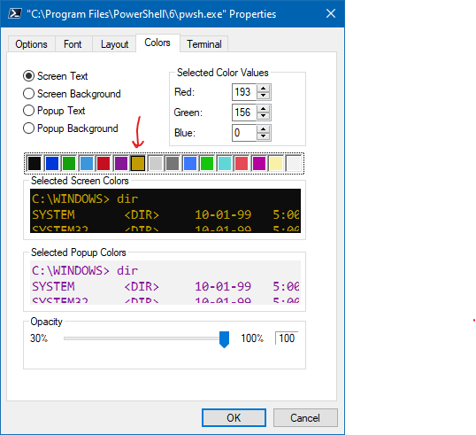The image size is (476, 435).
Task: Click the opacity value box showing 100
Action: click(x=287, y=338)
